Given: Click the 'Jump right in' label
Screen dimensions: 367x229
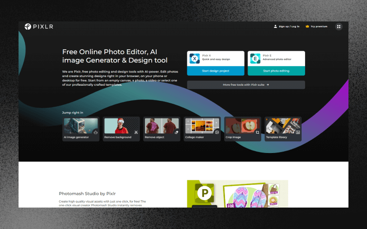Looking at the screenshot, I should coord(73,113).
